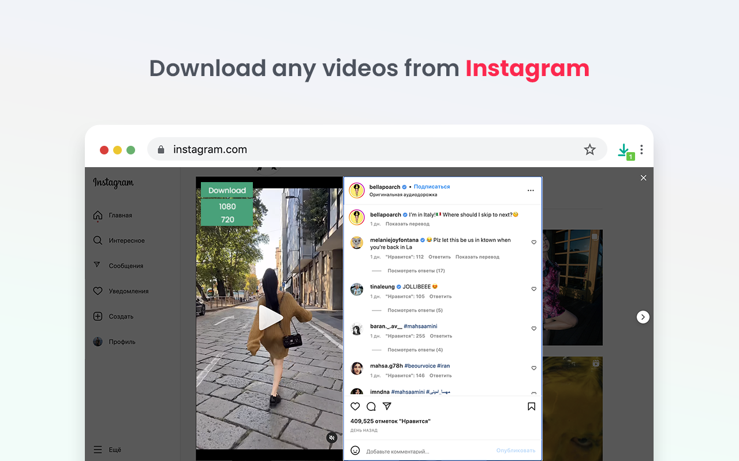The image size is (739, 461).
Task: Click the downloader extension icon in the toolbar
Action: [624, 150]
